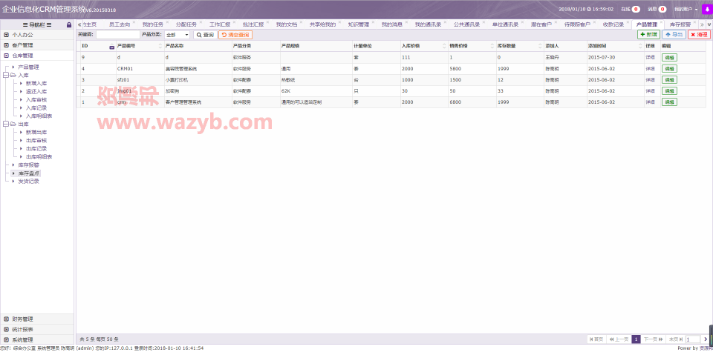The width and height of the screenshot is (713, 352).
Task: Expand the 统计报表 accordion section
Action: 37,329
